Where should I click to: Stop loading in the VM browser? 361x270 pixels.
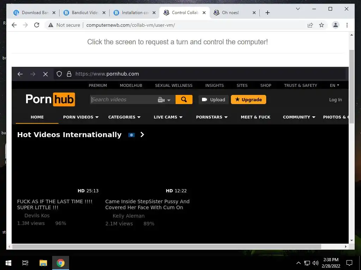point(45,74)
